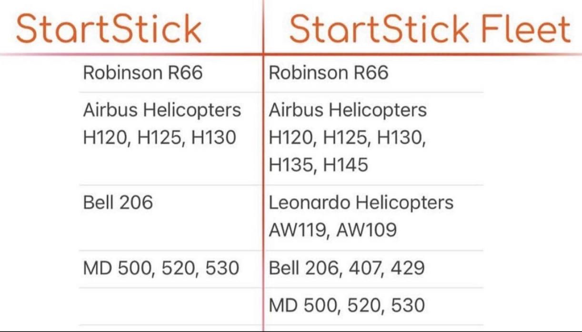The height and width of the screenshot is (332, 582).
Task: Select H120 in the StartStick column
Action: (x=105, y=138)
